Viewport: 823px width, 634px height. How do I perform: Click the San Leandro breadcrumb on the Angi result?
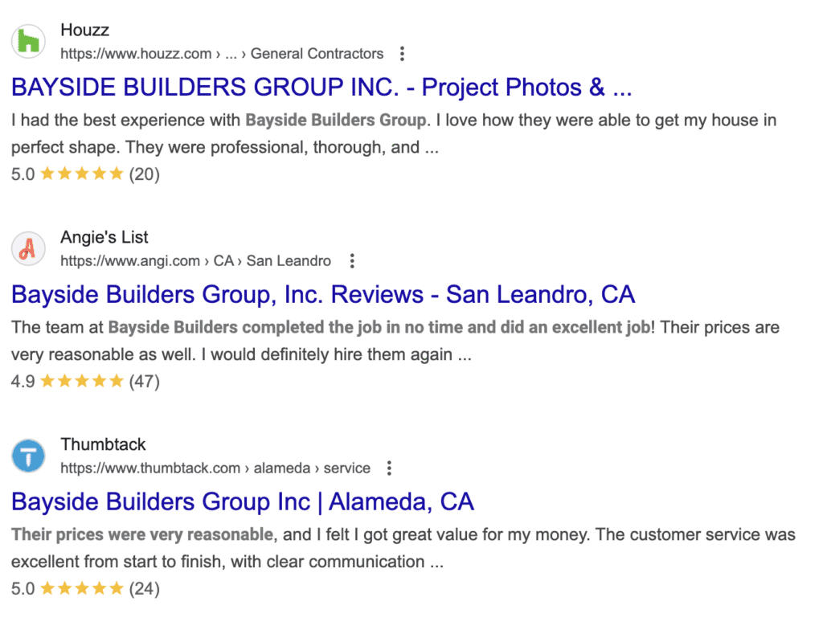click(289, 260)
